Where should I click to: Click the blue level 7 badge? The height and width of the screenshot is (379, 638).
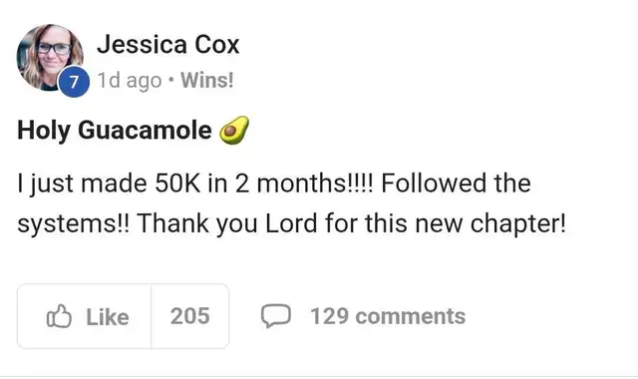click(74, 82)
